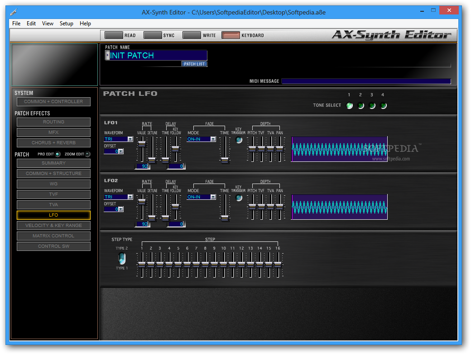The height and width of the screenshot is (354, 471).
Task: Click the WRITE toolbar button
Action: click(x=192, y=35)
